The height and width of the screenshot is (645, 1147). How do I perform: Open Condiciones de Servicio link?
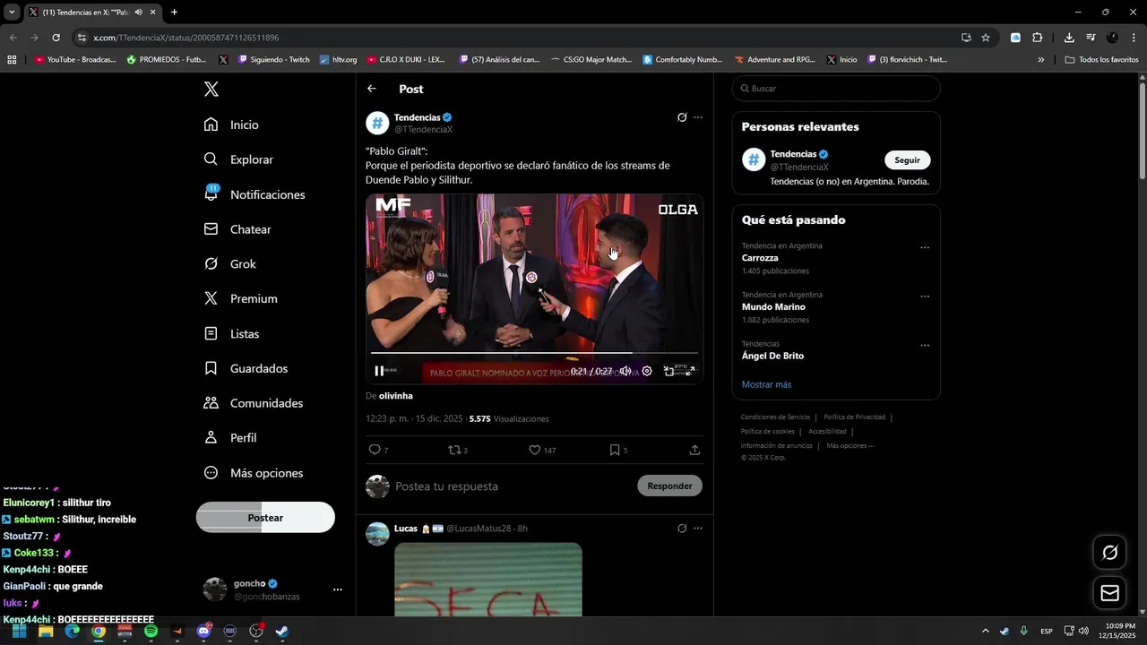click(775, 417)
